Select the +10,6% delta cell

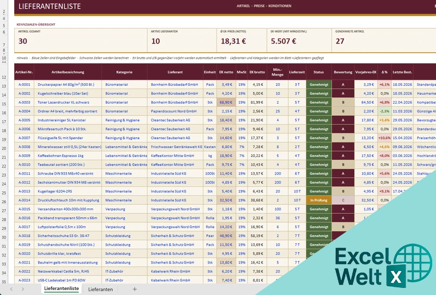[x=384, y=138]
